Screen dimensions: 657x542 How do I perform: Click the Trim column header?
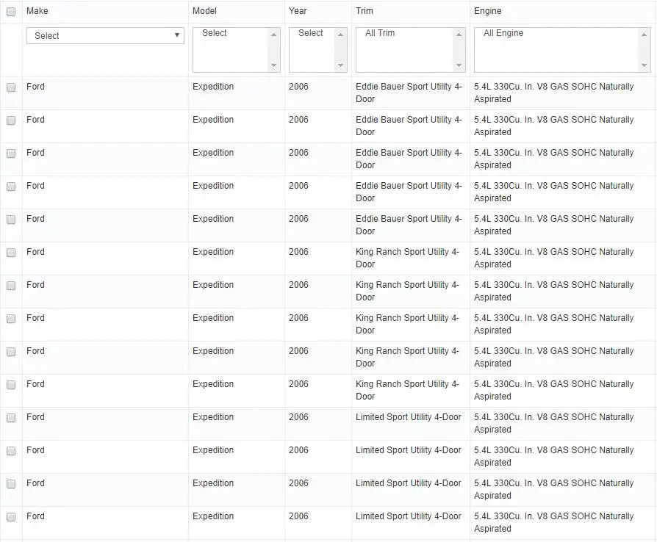(x=364, y=11)
